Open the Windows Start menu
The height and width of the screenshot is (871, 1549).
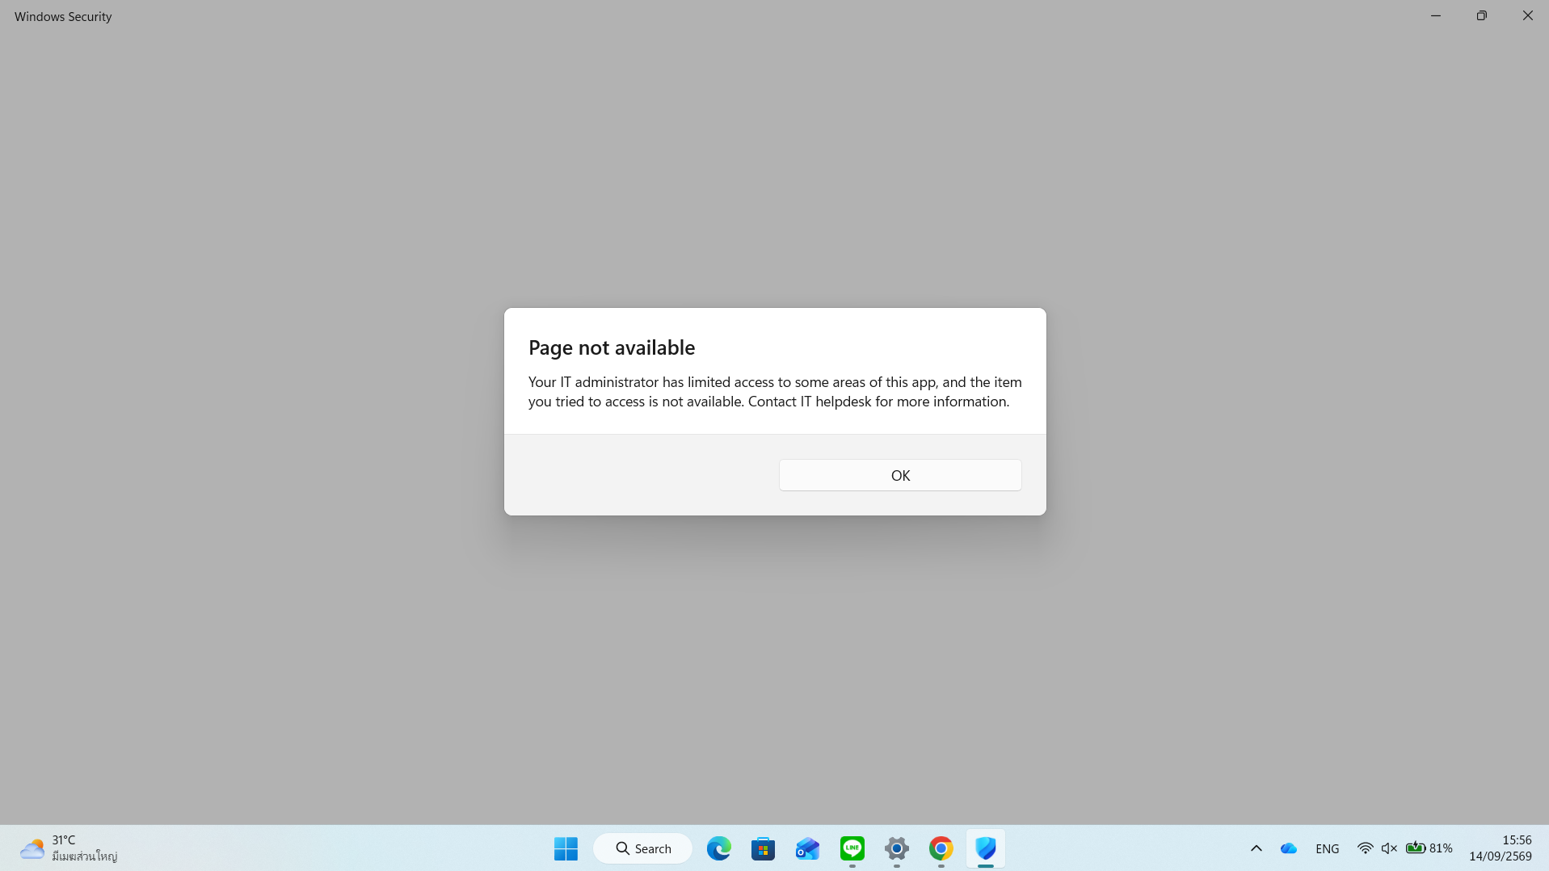[x=566, y=848]
